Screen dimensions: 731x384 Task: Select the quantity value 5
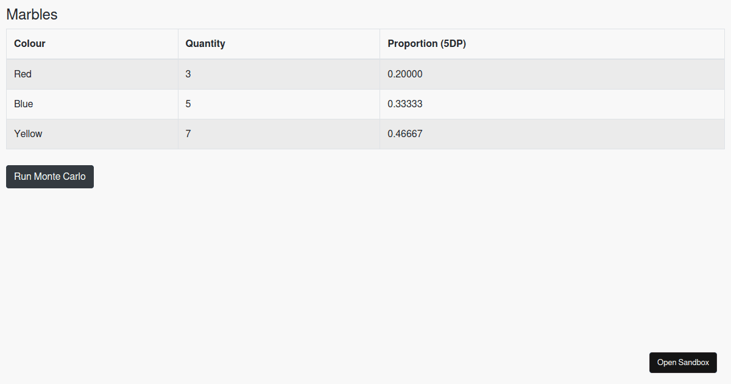[x=188, y=104]
